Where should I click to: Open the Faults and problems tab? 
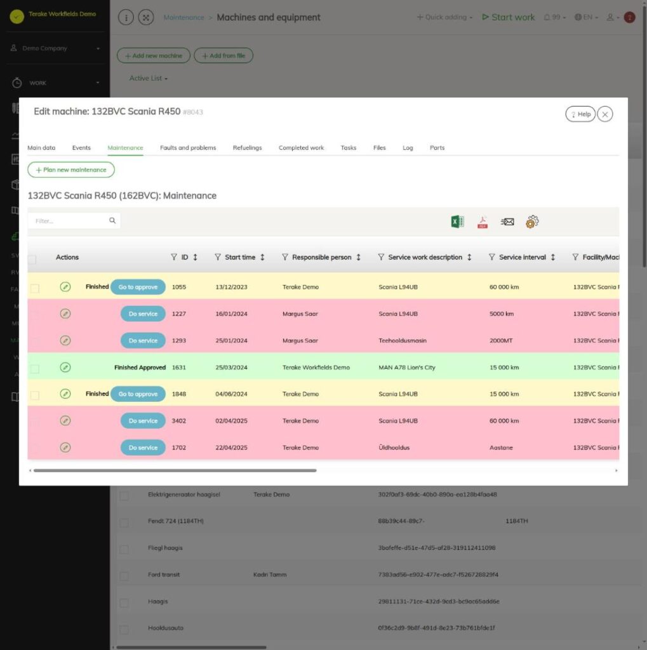(x=188, y=147)
